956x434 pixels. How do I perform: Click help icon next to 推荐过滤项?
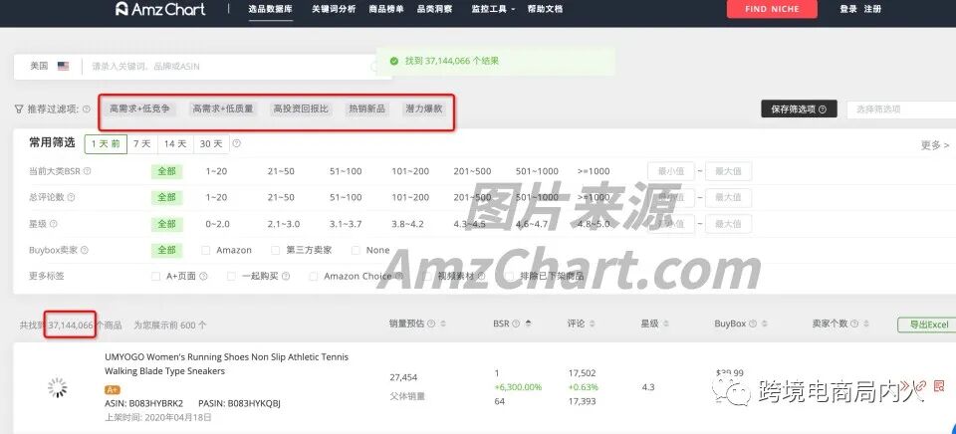click(x=86, y=109)
